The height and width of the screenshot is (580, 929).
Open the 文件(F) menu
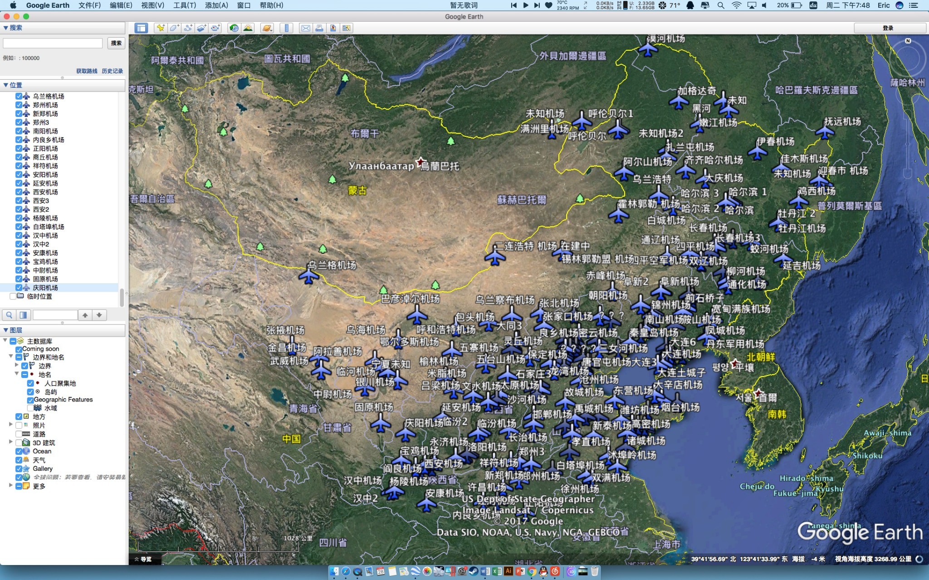coord(89,5)
